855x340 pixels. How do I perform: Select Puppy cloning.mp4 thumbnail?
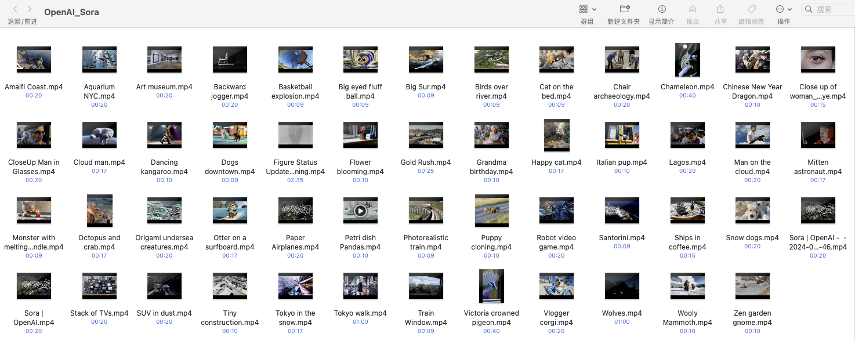(491, 211)
